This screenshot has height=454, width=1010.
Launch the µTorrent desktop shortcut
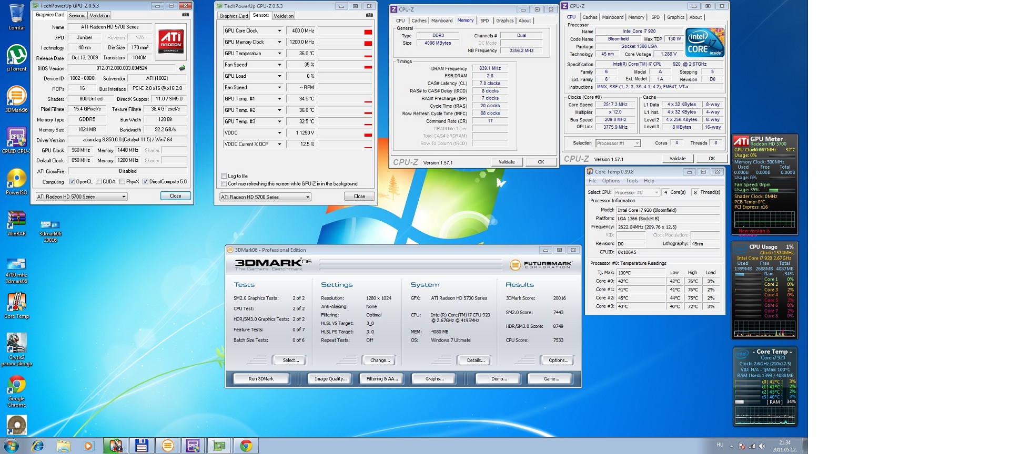(x=17, y=58)
